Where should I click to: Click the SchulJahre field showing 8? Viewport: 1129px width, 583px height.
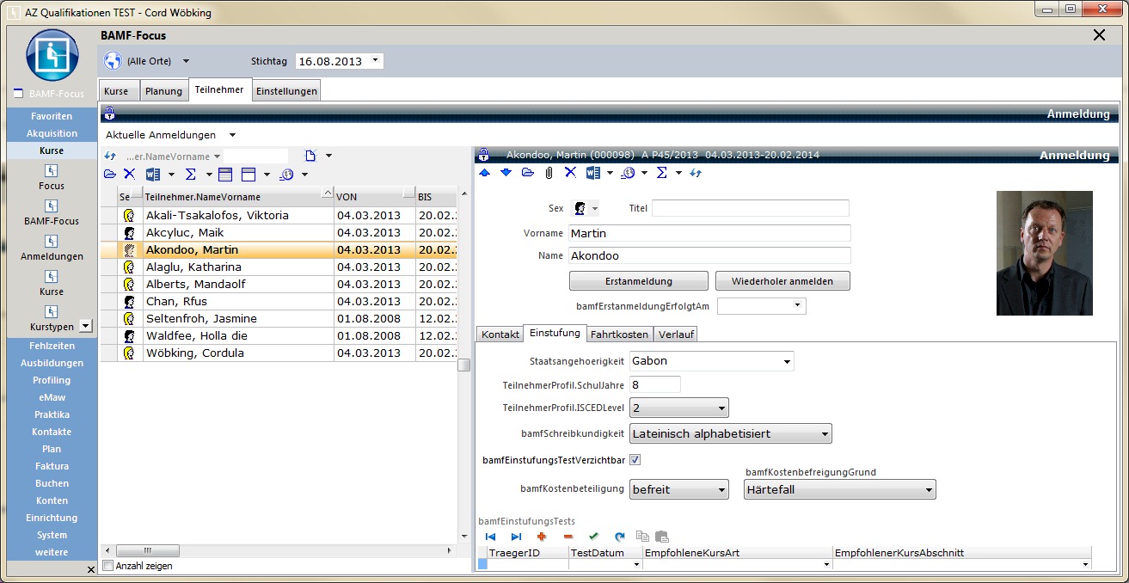[x=655, y=384]
